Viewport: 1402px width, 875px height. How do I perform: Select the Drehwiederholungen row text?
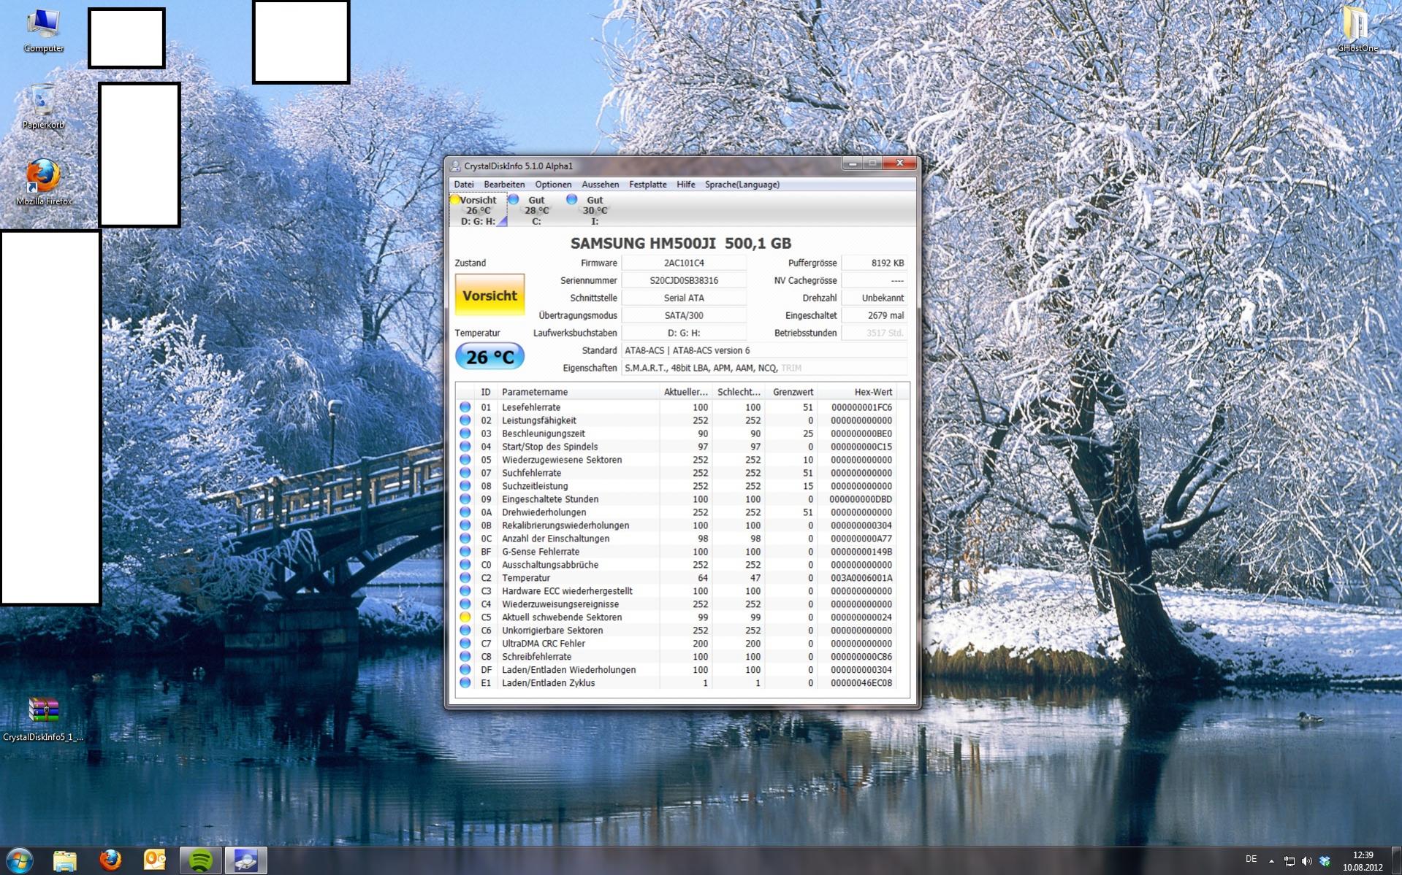point(544,512)
